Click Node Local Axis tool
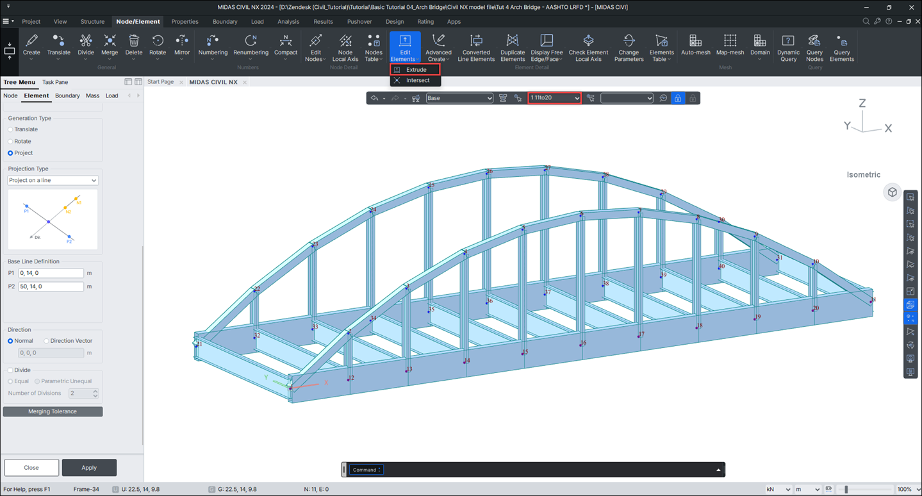Viewport: 922px width, 496px height. [x=345, y=47]
